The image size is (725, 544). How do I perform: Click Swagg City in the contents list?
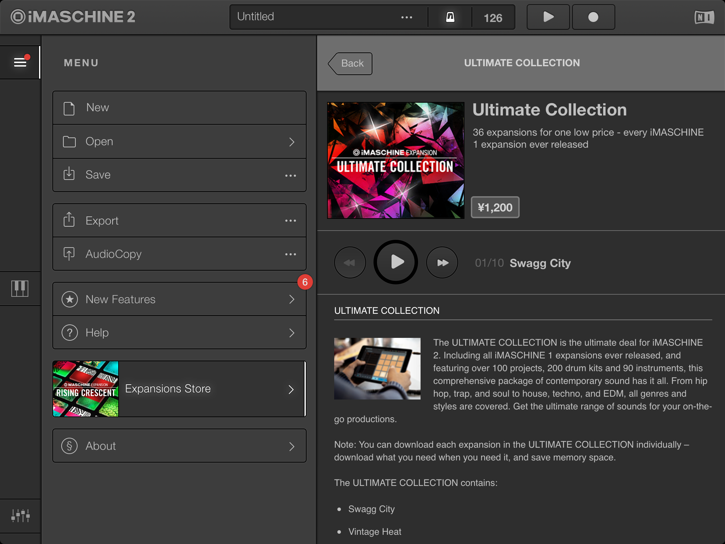pos(371,509)
